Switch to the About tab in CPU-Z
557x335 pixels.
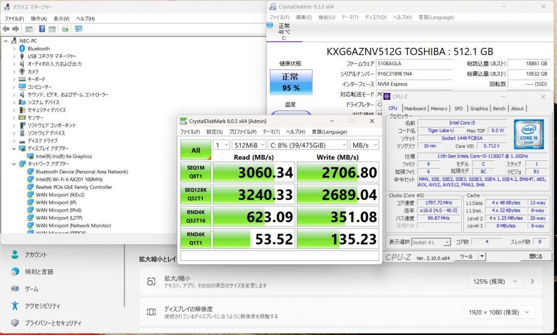[x=517, y=109]
